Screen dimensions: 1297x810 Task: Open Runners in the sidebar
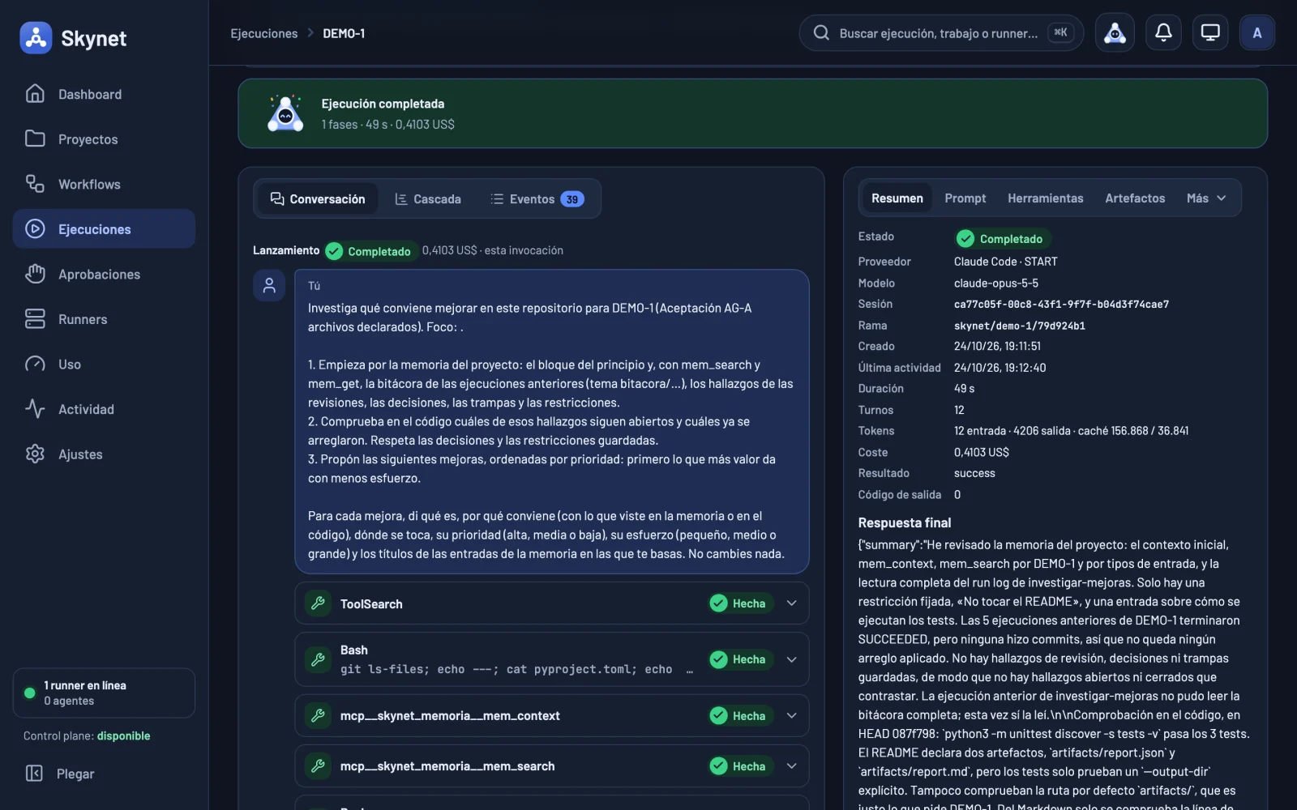click(104, 319)
